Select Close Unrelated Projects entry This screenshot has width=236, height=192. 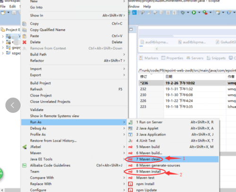click(74, 102)
